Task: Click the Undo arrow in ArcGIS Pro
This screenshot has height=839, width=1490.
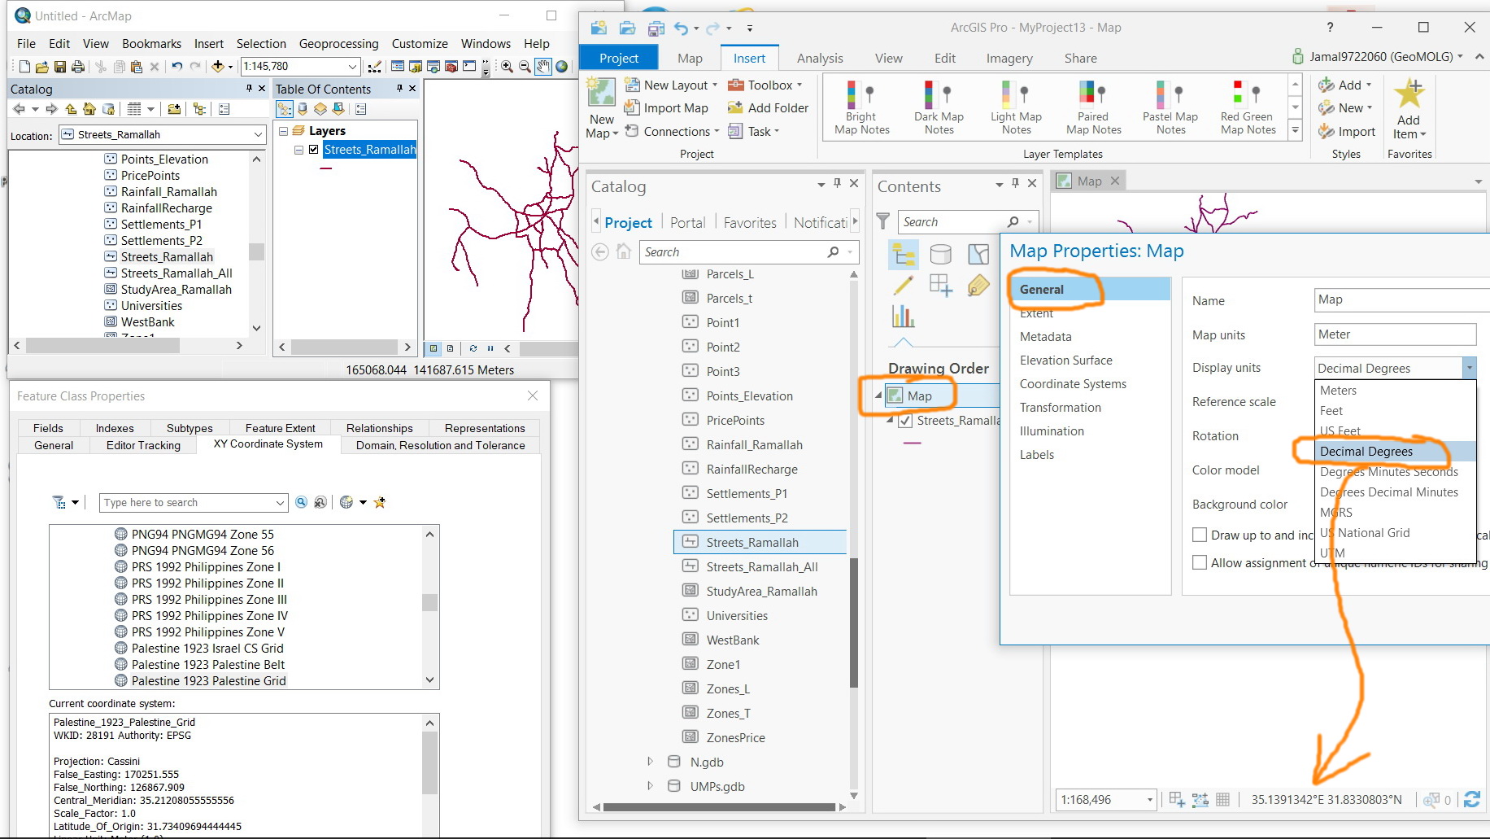Action: [681, 28]
